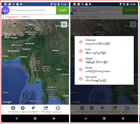140x124 pixels.
Task: Select Distance option in popup menu
Action: (x=104, y=42)
